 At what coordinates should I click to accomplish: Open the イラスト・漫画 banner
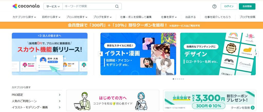pos(138,54)
